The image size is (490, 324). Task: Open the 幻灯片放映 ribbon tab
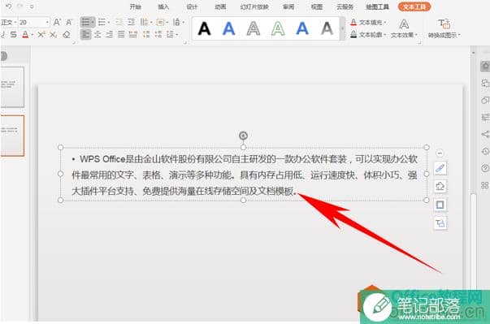coord(254,6)
